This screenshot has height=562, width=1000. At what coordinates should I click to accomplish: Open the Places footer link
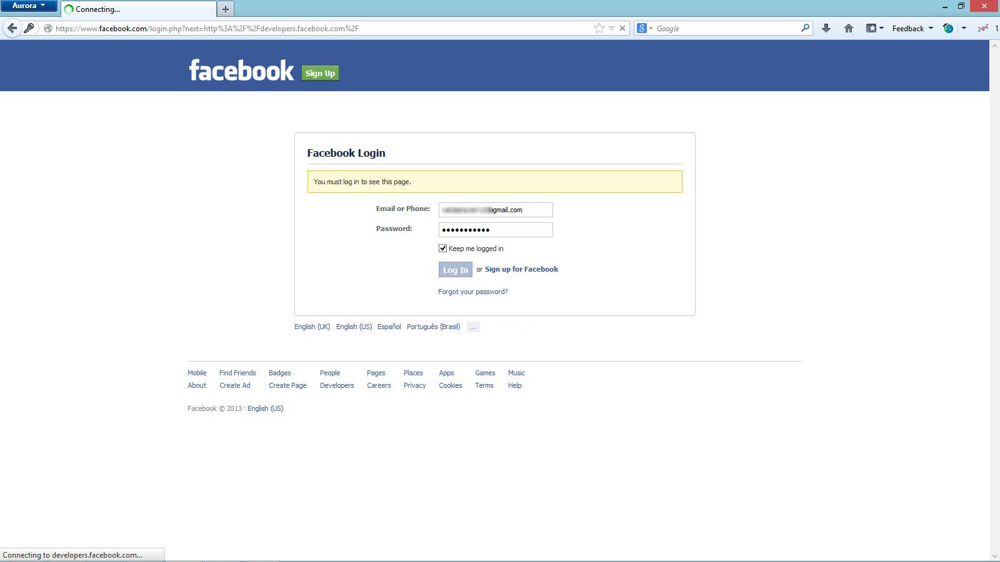pos(413,373)
